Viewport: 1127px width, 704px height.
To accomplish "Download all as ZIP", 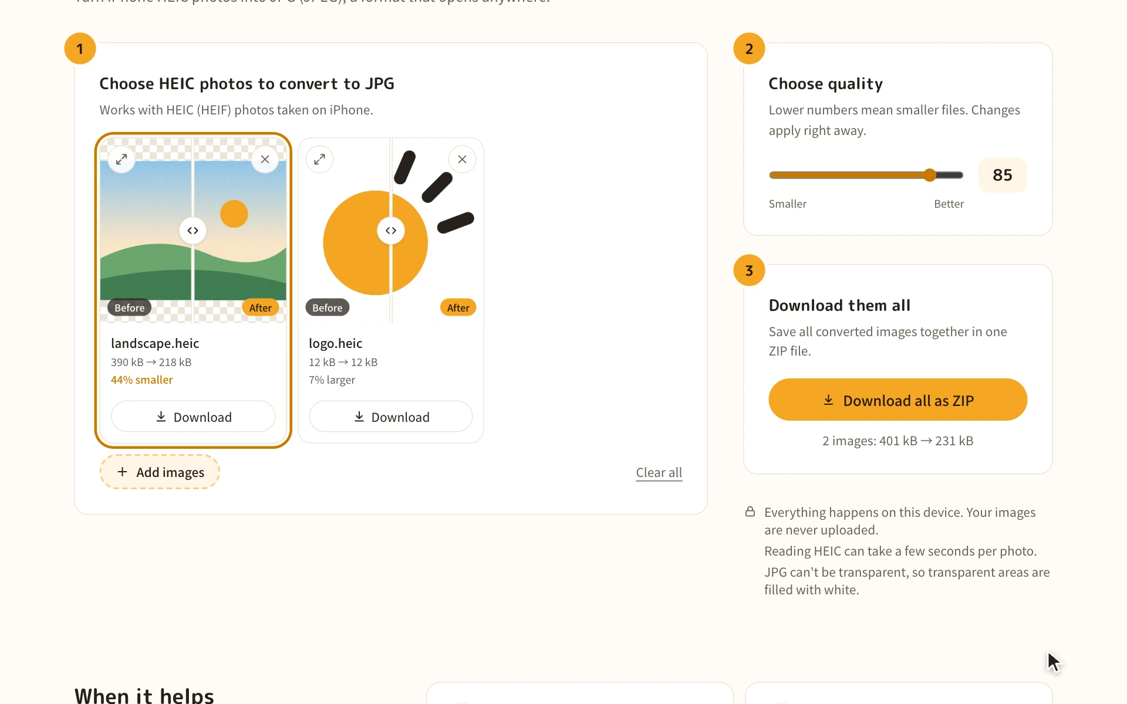I will [897, 400].
